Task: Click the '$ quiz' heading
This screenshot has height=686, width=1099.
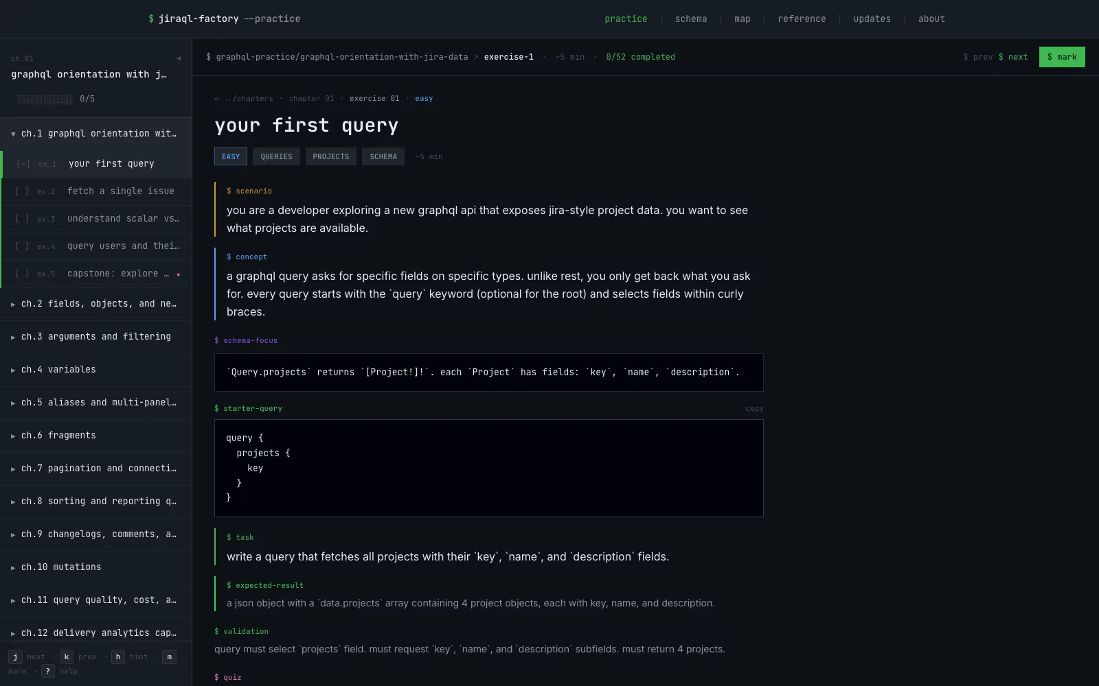Action: tap(227, 677)
